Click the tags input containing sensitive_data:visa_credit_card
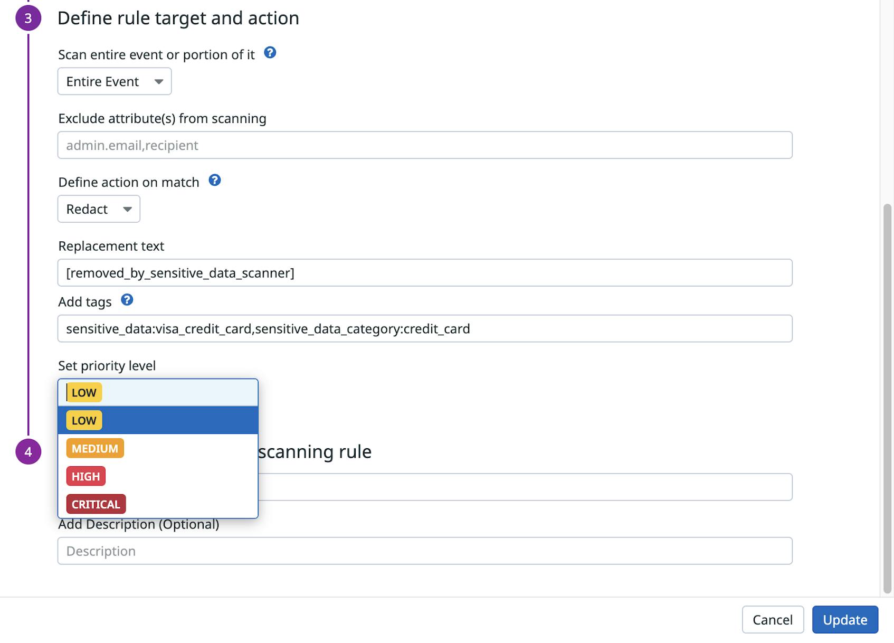894x643 pixels. (x=424, y=328)
